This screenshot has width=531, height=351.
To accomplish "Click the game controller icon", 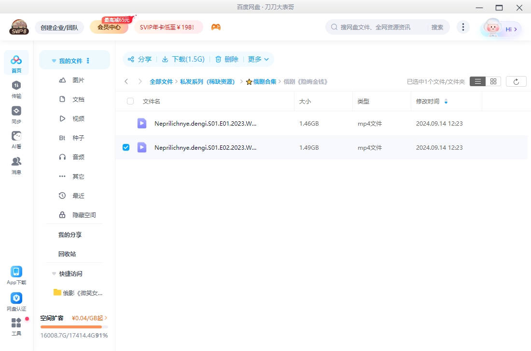I will 216,27.
